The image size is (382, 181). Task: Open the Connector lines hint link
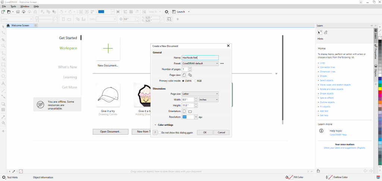pyautogui.click(x=327, y=67)
